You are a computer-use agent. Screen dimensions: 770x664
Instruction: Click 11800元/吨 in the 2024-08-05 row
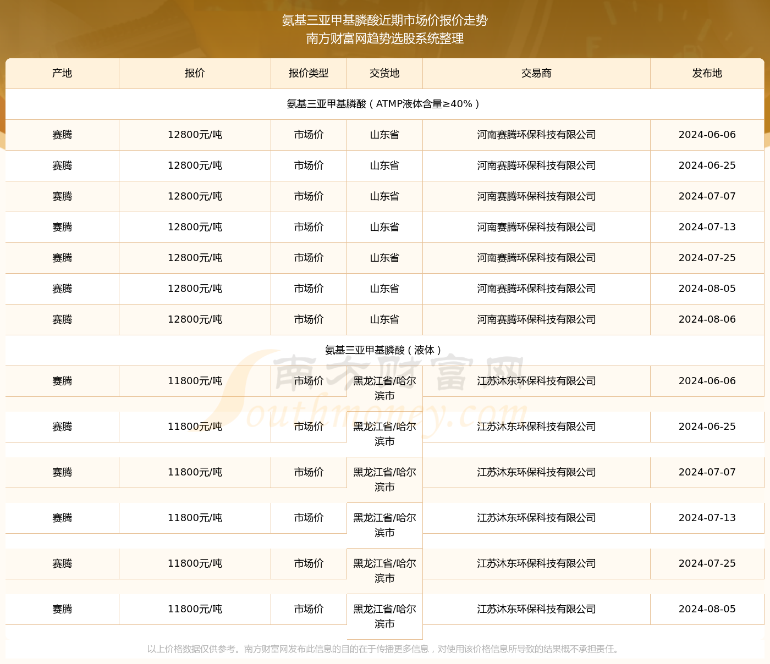click(195, 609)
